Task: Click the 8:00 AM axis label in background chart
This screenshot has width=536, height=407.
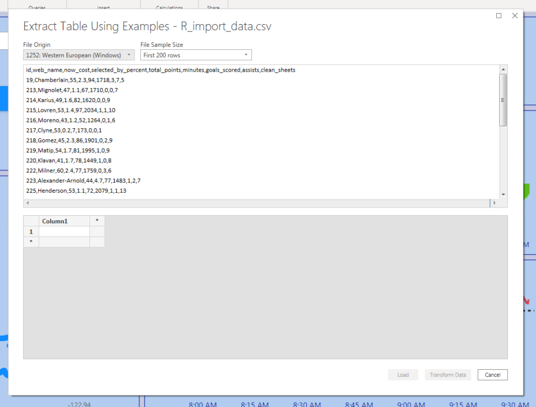Action: coord(203,404)
